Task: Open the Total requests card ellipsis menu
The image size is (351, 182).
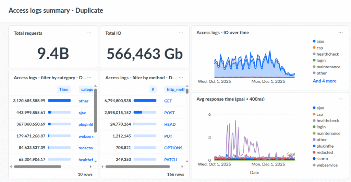Action: 89,33
